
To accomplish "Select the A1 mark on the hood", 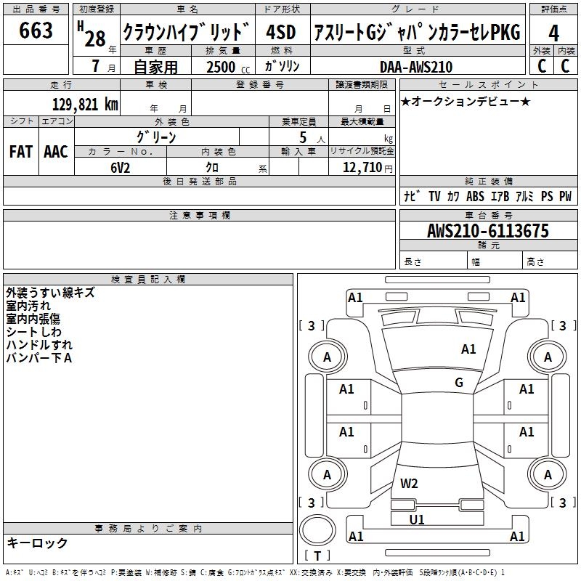I will 468,349.
